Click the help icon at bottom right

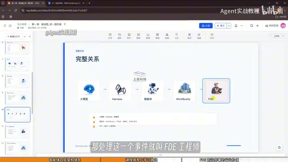(279, 148)
